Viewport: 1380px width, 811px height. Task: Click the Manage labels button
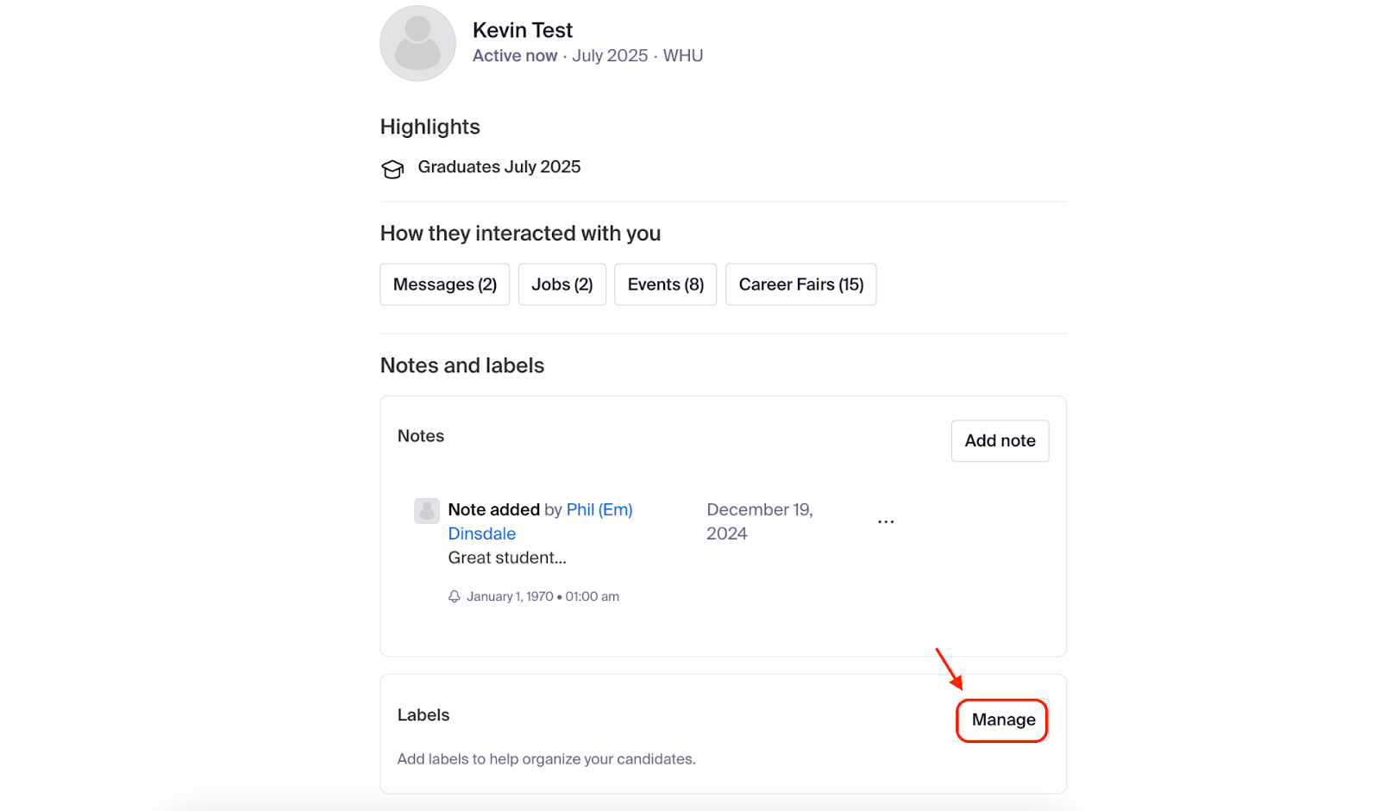(x=1002, y=720)
